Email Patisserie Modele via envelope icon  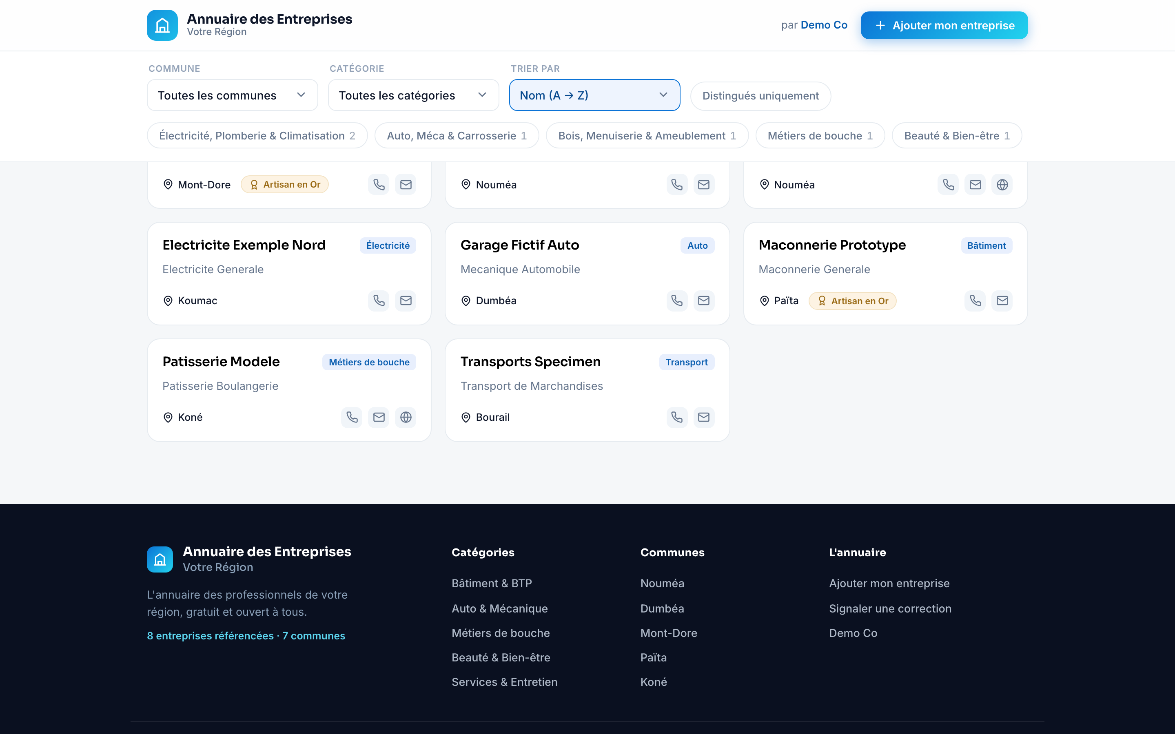tap(379, 417)
